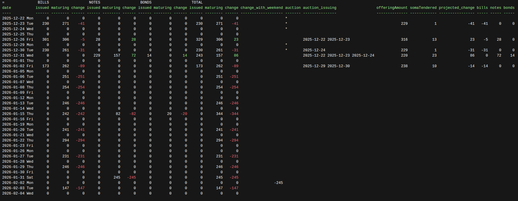Click bills change '-242'
This screenshot has width=518, height=201.
(80, 114)
